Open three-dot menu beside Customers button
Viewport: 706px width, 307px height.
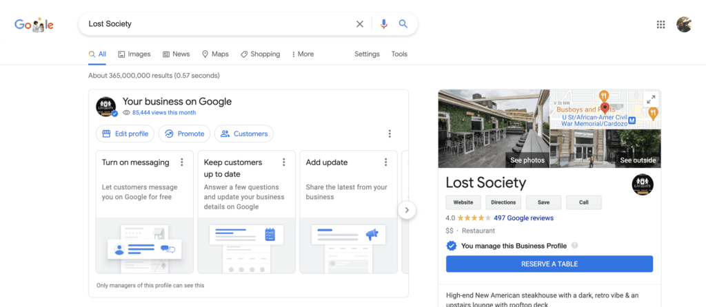[390, 134]
